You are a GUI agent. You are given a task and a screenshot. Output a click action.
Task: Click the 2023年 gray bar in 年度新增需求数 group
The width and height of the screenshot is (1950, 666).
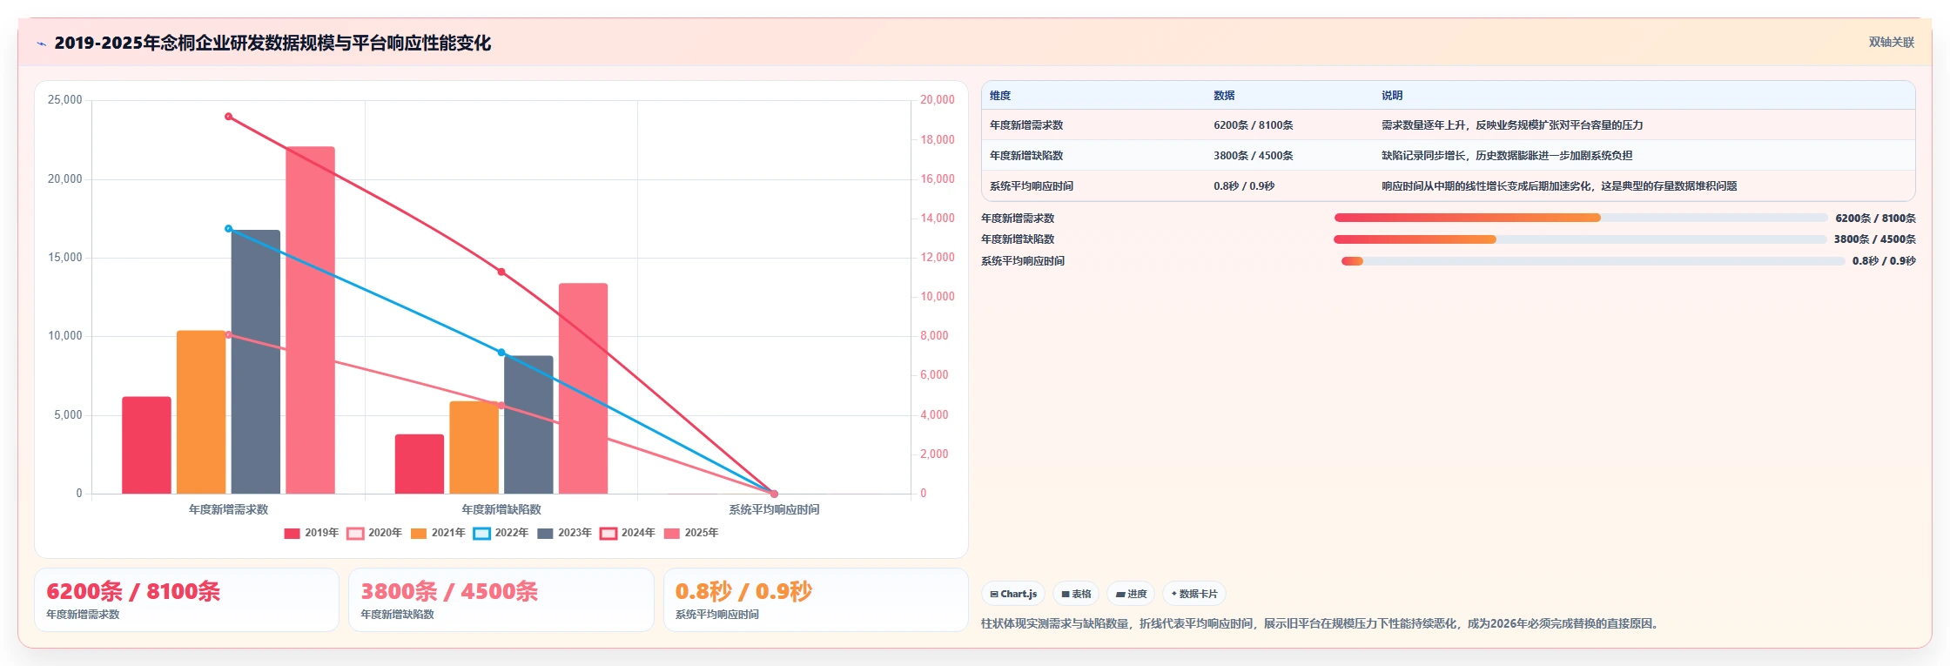[256, 361]
